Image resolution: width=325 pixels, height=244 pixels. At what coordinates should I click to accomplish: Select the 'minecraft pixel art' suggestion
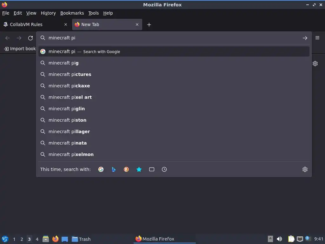pos(174,97)
